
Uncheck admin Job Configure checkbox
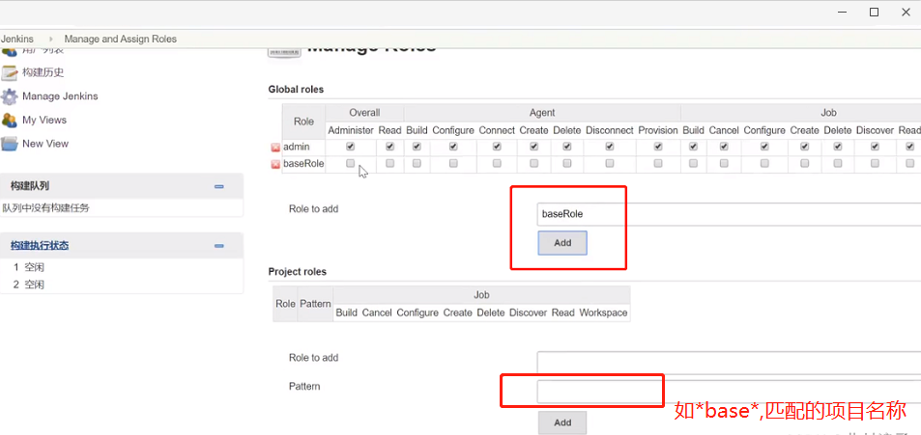click(x=764, y=147)
